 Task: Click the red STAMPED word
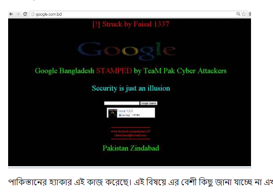click(x=114, y=71)
